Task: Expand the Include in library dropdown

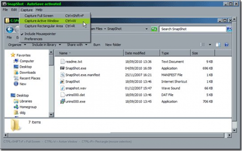Action: tap(46, 45)
